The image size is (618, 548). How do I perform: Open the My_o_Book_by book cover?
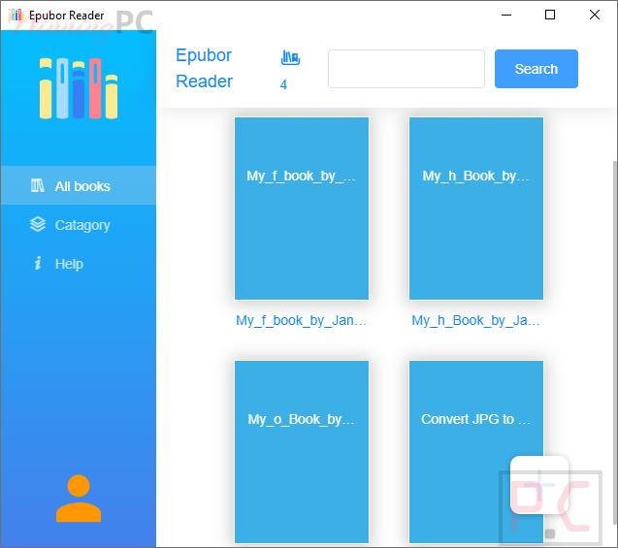(302, 452)
